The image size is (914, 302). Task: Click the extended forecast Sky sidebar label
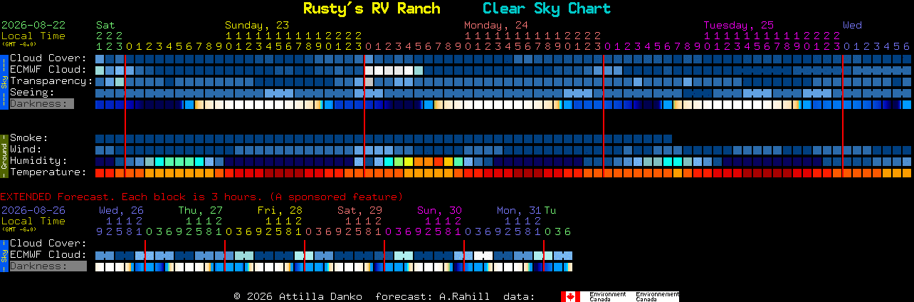4,254
